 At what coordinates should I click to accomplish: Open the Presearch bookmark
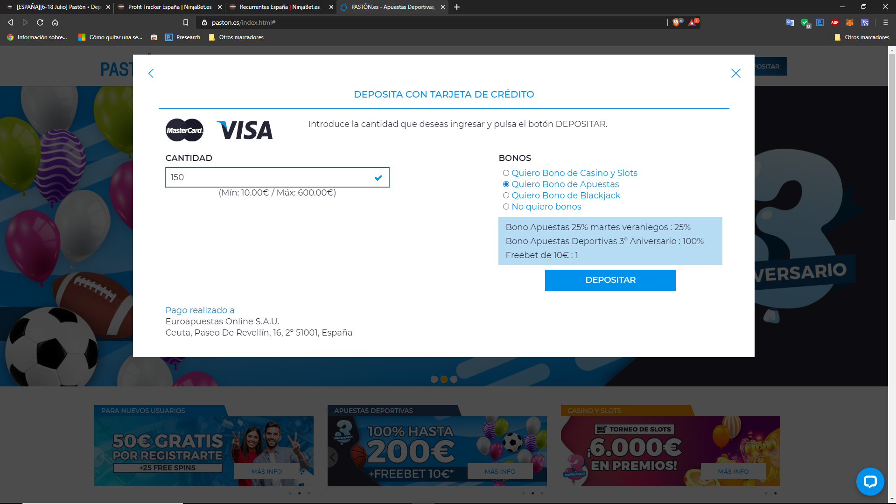click(x=183, y=37)
